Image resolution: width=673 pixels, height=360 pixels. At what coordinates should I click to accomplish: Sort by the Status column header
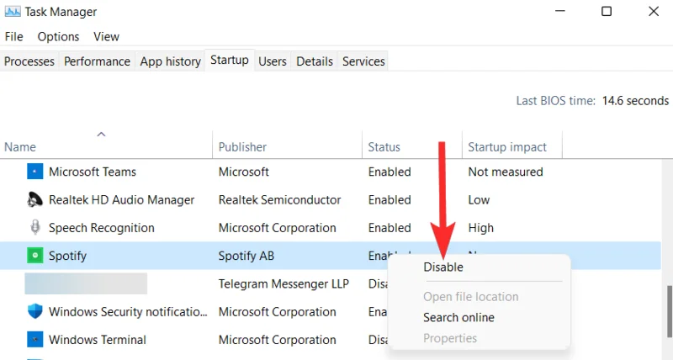click(x=384, y=147)
